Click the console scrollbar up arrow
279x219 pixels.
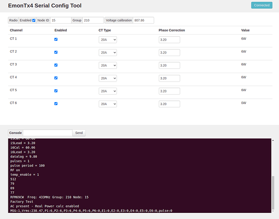[x=273, y=140]
